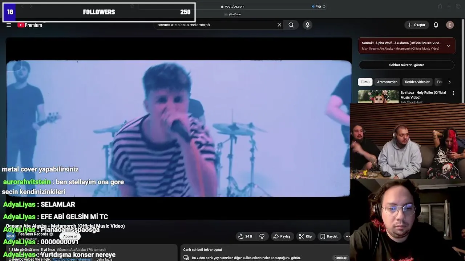Reload the page with the refresh icon
Image resolution: width=465 pixels, height=261 pixels.
(x=324, y=6)
